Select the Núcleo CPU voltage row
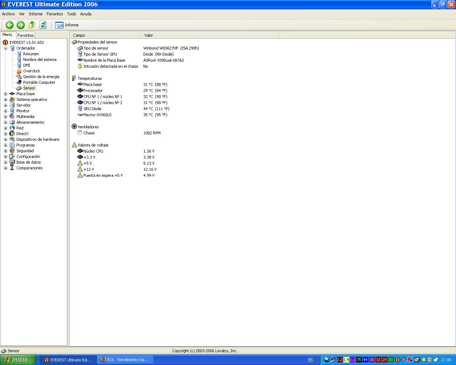This screenshot has width=456, height=365. click(x=116, y=151)
